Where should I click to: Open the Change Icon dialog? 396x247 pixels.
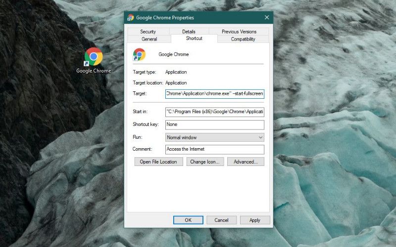[x=206, y=162]
